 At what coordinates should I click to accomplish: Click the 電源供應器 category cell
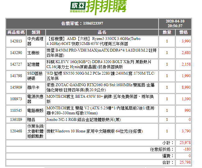(36, 99)
